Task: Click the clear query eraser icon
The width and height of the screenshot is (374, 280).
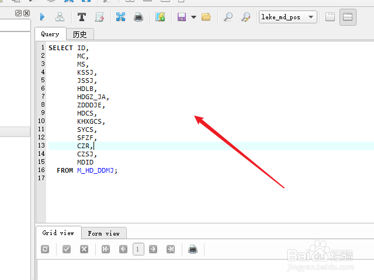Action: [x=99, y=17]
